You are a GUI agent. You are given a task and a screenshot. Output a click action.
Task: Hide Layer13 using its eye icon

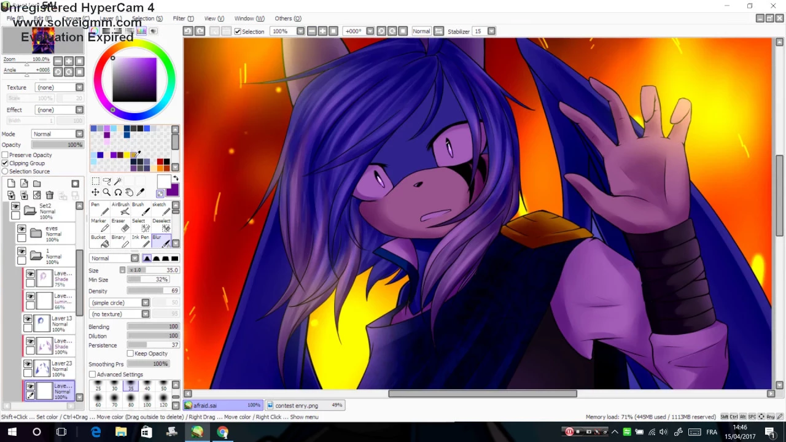coord(28,319)
